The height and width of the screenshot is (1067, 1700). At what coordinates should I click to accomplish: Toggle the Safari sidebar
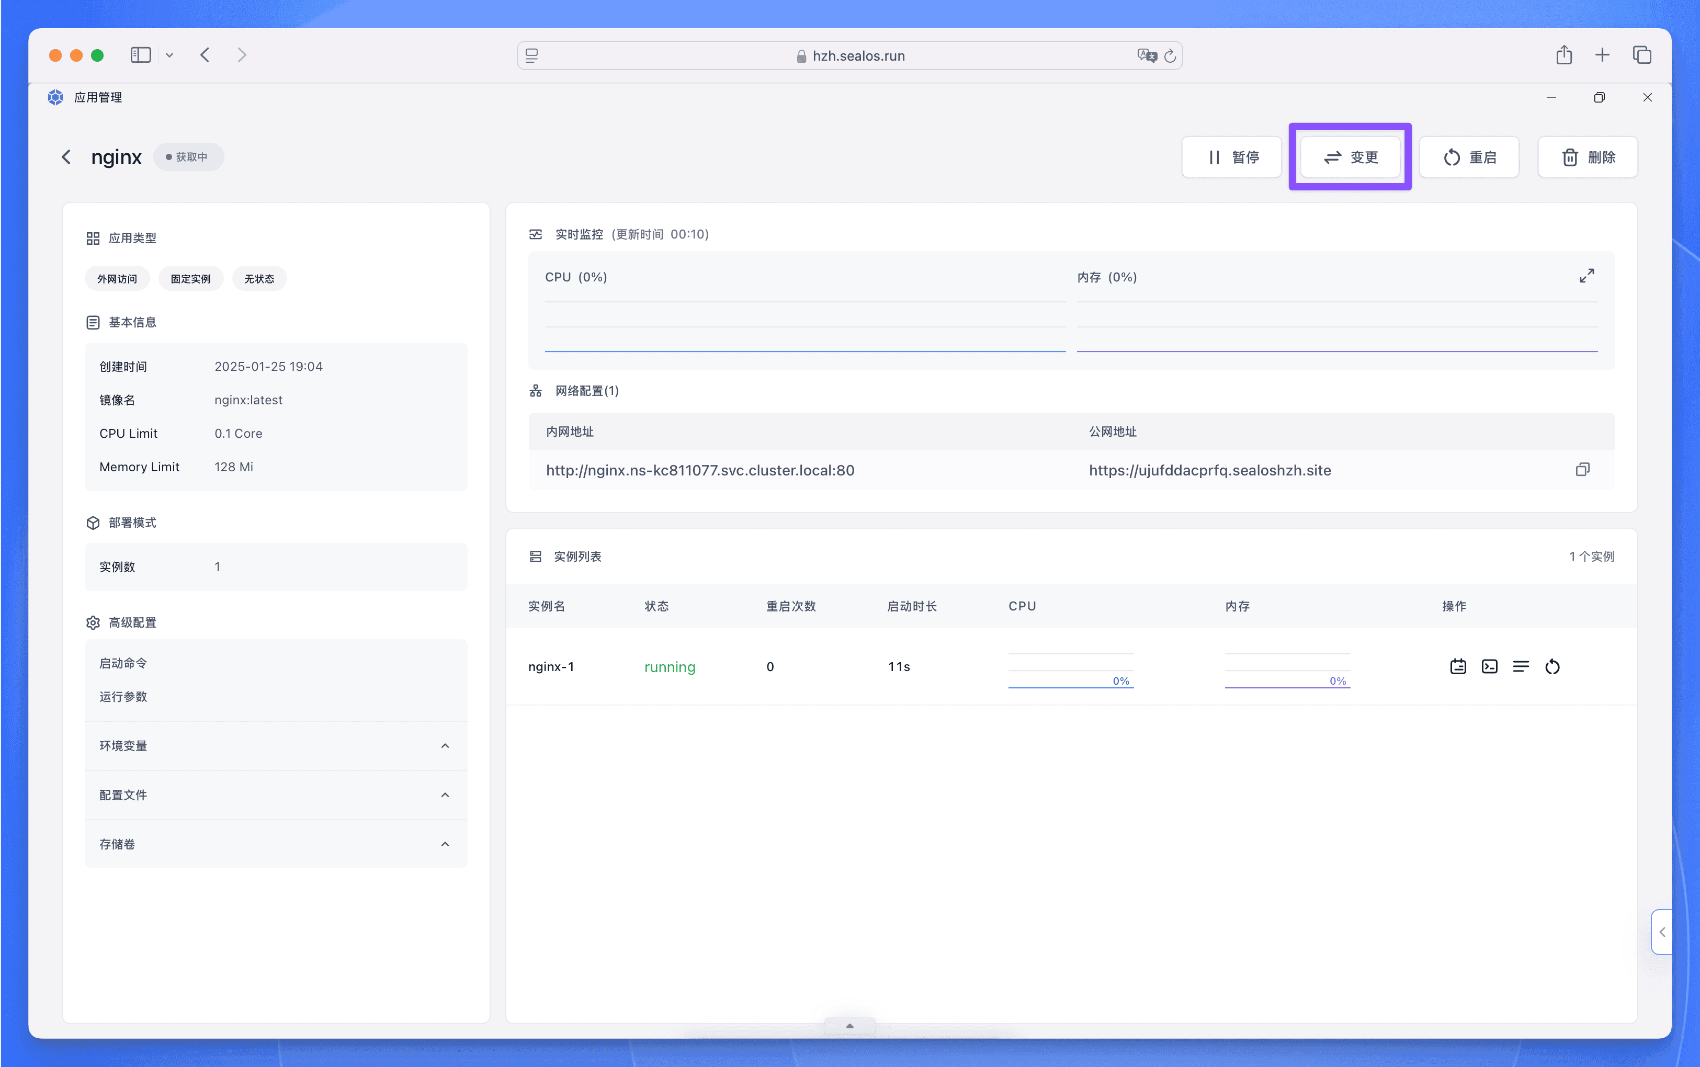pyautogui.click(x=140, y=55)
